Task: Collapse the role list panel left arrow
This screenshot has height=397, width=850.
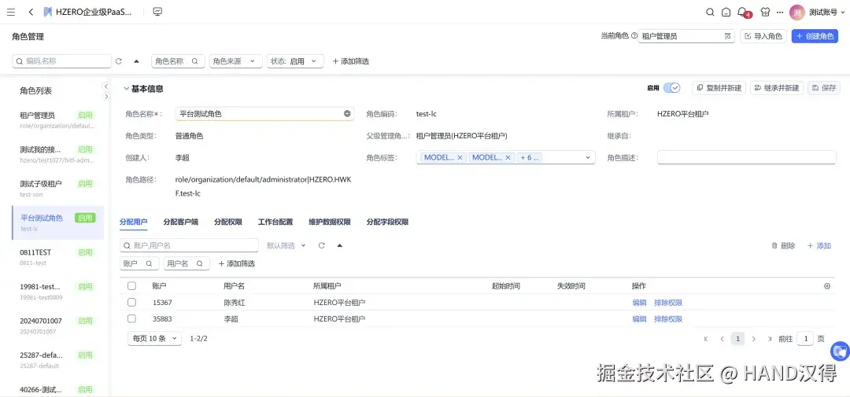Action: coord(106,86)
